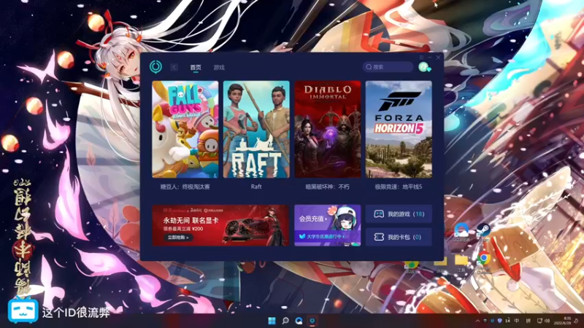The height and width of the screenshot is (328, 584).
Task: Open 我的游戏 (18) list
Action: pyautogui.click(x=399, y=214)
